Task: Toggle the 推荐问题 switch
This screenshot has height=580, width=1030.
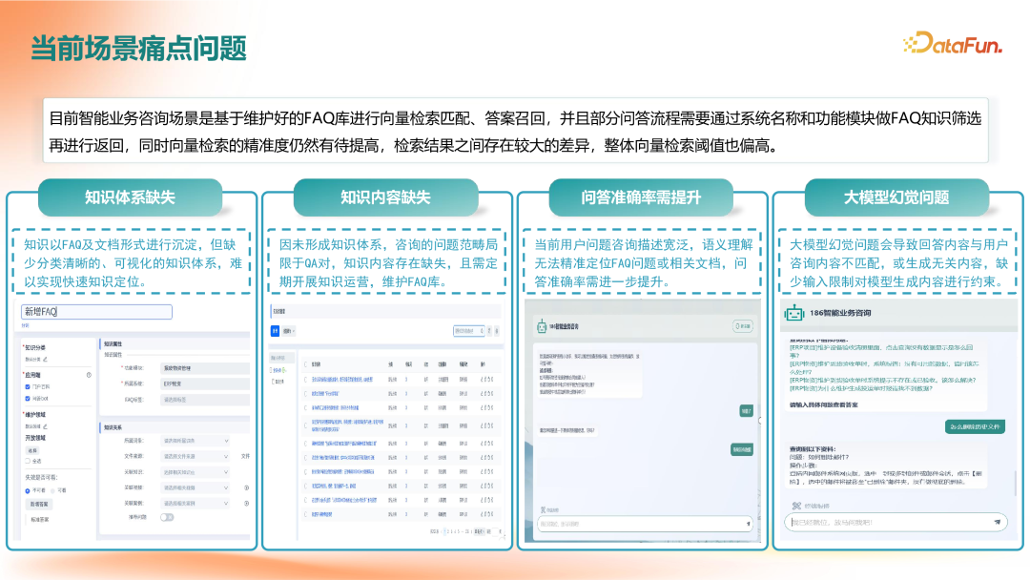Action: [x=167, y=518]
